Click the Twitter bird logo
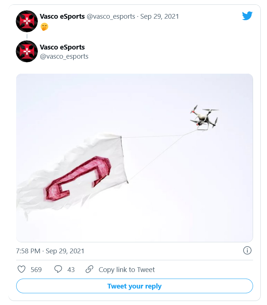Screen dimensions: 267x305 247,16
